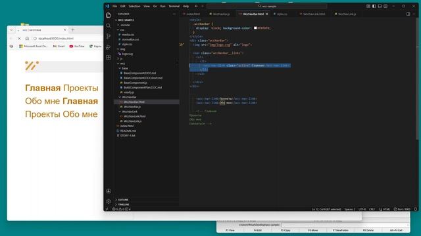Click F5 Copy in the file manager
Screen dimensions: 421x236
click(285, 230)
